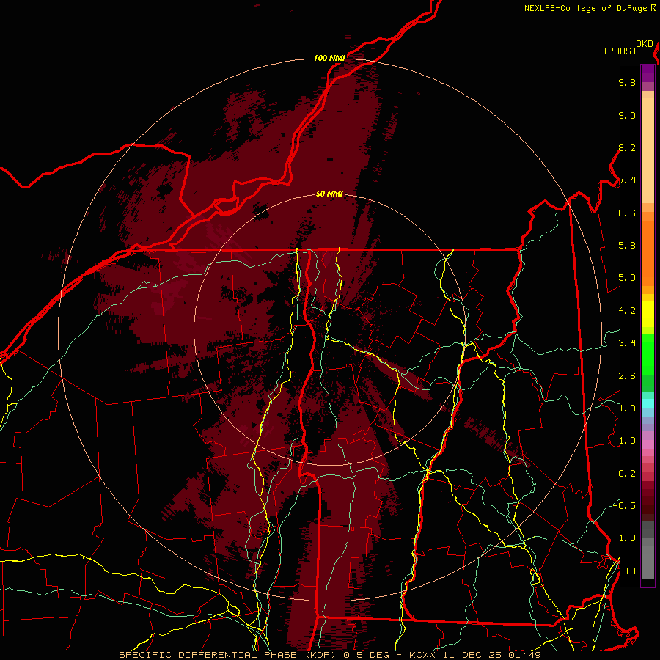This screenshot has width=660, height=660.
Task: Click the TH threshold label on the scale
Action: 630,571
